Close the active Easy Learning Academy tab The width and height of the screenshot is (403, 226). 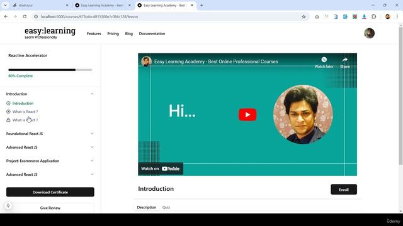(x=191, y=6)
